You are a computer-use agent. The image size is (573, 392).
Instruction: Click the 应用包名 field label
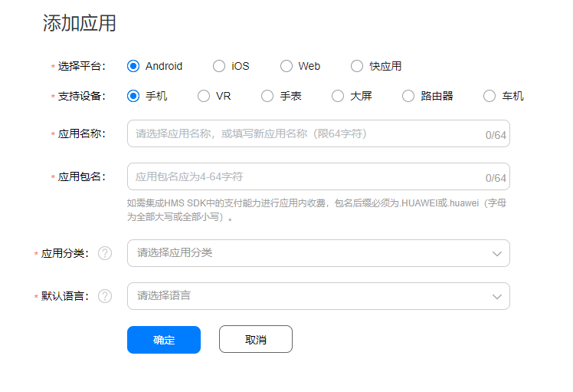click(x=81, y=176)
